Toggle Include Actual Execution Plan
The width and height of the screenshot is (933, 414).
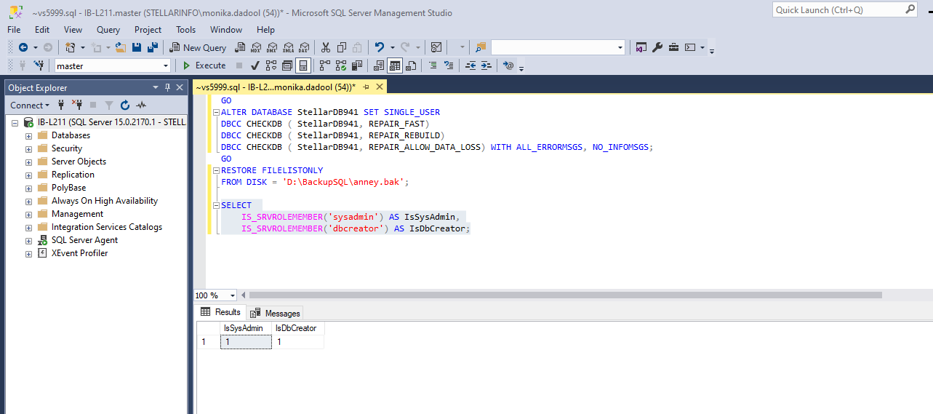tap(325, 65)
